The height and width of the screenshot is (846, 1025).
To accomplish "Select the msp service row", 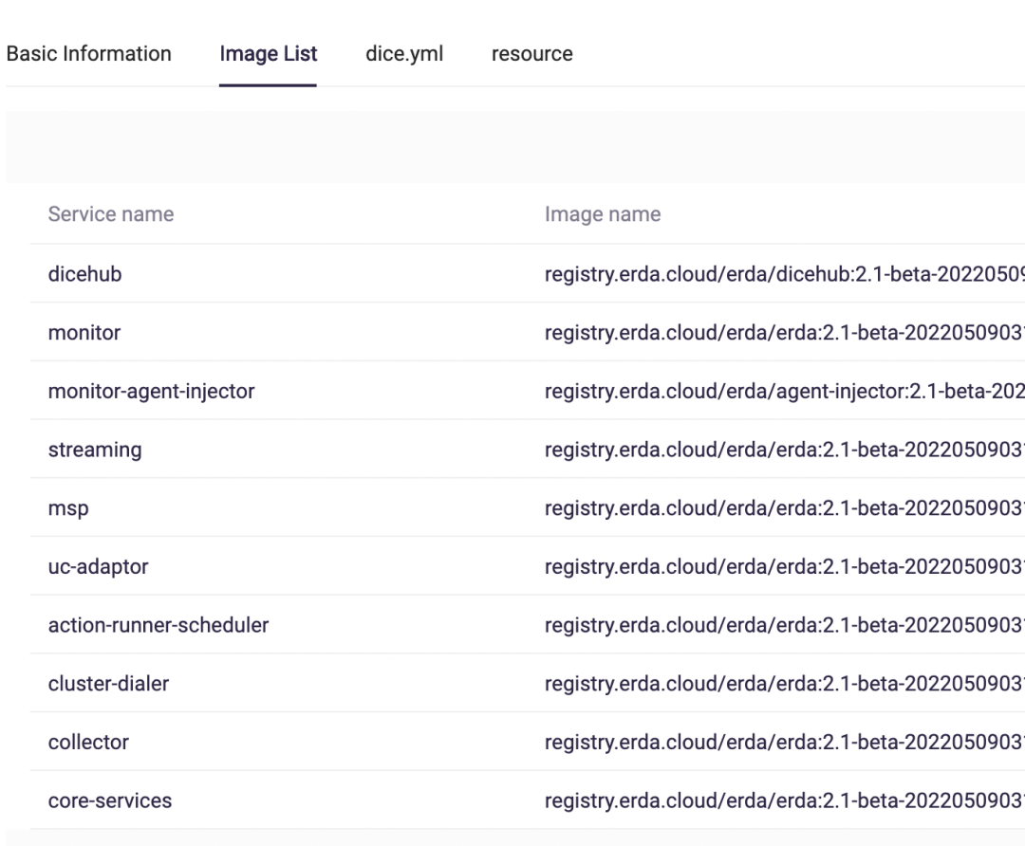I will (527, 507).
